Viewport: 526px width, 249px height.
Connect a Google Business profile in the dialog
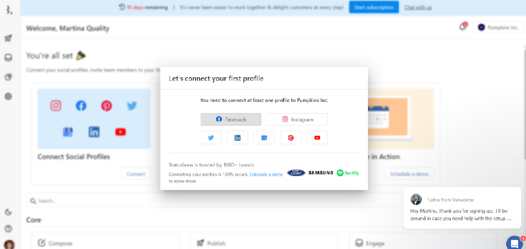pyautogui.click(x=264, y=138)
